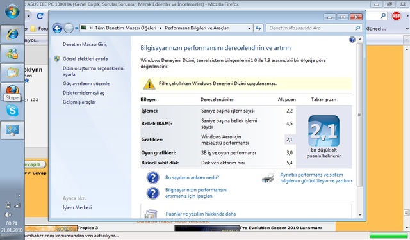
Task: Click the shield icon beside Görsel efektleri
Action: [57, 59]
